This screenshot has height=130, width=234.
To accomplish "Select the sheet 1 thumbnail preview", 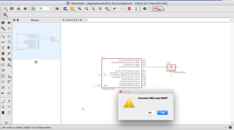I will click(36, 41).
